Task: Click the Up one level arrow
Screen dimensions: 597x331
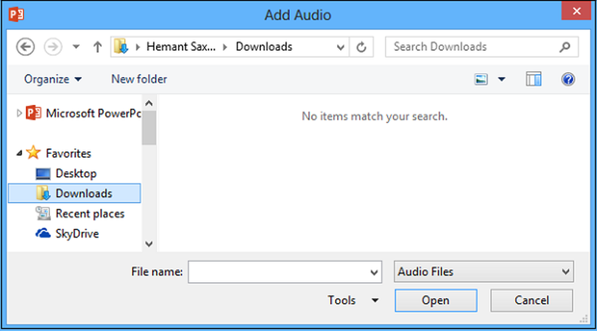Action: click(98, 48)
